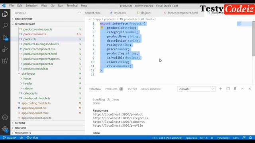255x143 pixels.
Task: Click Ln 1, Col 1 cursor position
Action: coord(167,138)
